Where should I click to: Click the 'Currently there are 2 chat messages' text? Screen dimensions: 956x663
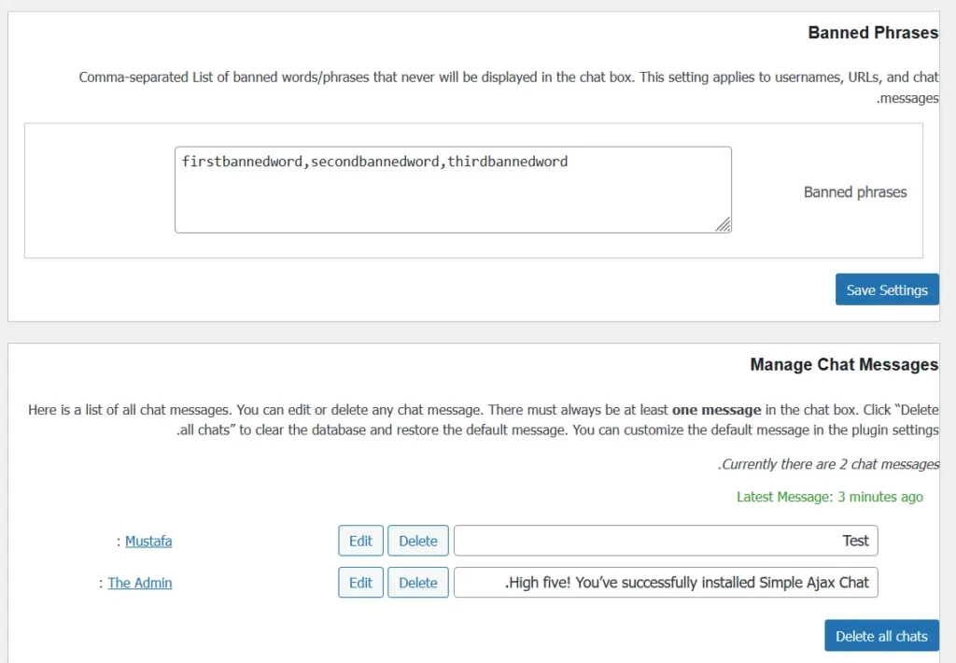click(x=829, y=464)
